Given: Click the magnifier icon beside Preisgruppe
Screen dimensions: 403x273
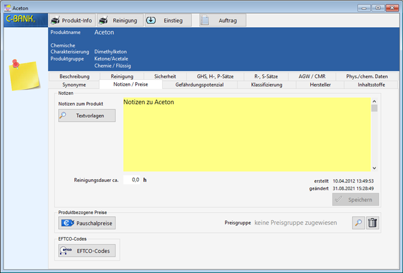Looking at the screenshot, I should coord(358,223).
